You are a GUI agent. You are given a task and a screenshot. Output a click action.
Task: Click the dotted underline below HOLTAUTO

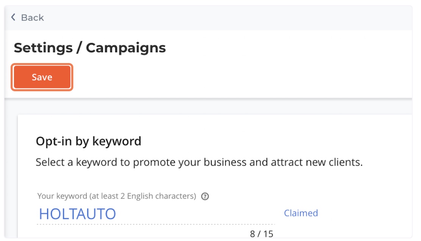point(156,224)
